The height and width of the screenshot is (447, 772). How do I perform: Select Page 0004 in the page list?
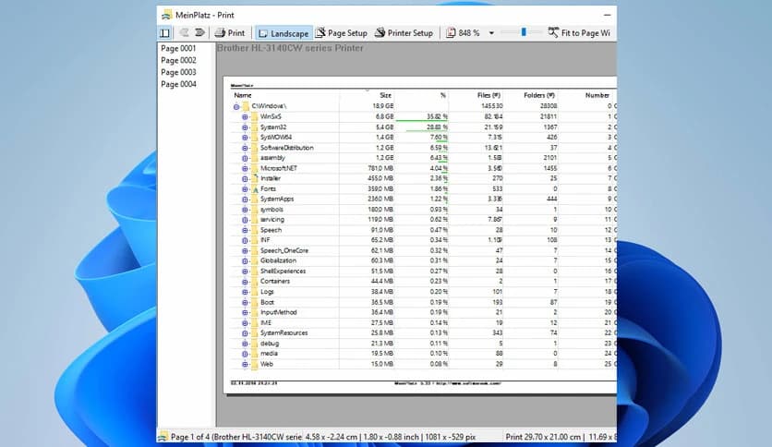pos(178,84)
